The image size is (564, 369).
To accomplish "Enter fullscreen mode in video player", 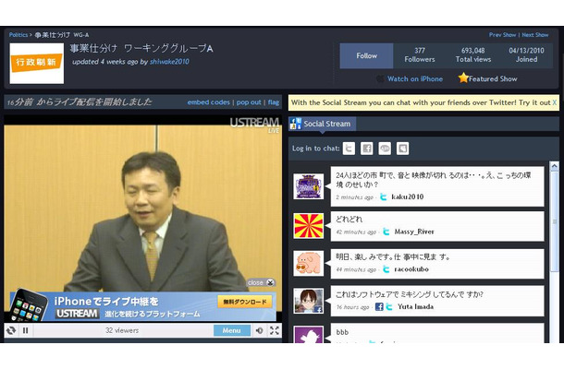I will pos(275,330).
